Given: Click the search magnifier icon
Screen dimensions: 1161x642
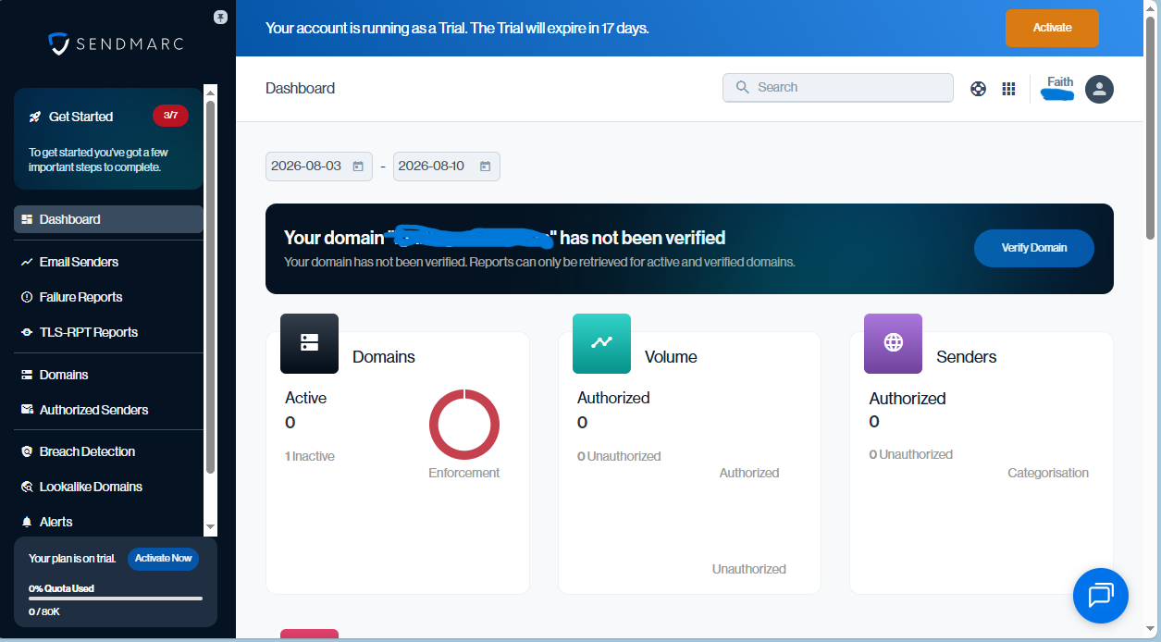Looking at the screenshot, I should click(742, 87).
